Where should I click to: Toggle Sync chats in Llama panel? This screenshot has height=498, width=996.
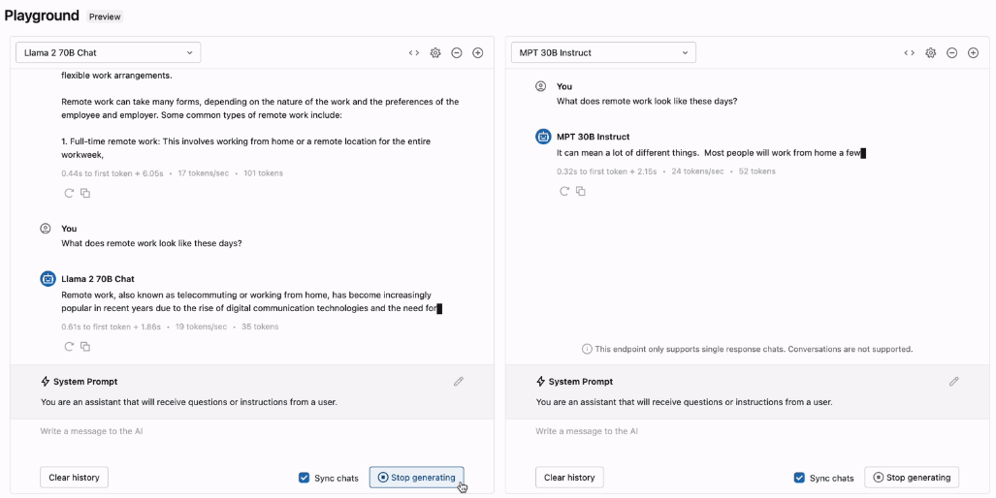305,478
